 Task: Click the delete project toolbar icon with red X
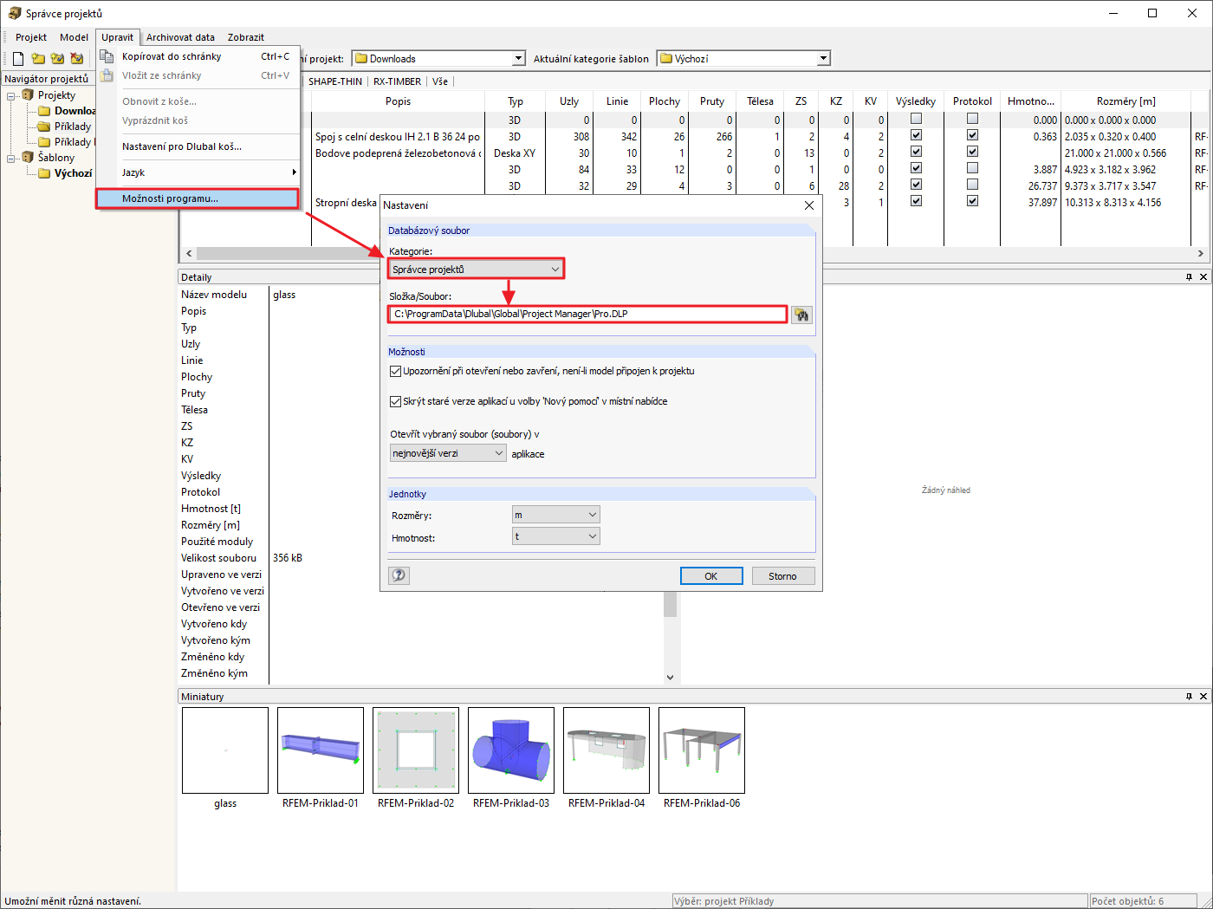pyautogui.click(x=77, y=59)
